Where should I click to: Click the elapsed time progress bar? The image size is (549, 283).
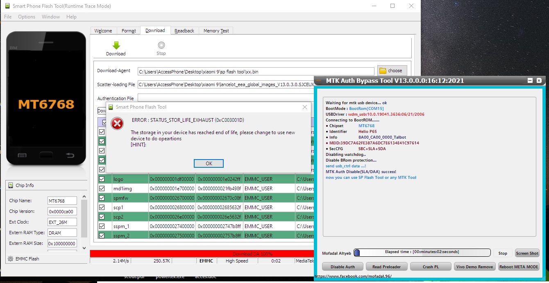click(x=422, y=252)
